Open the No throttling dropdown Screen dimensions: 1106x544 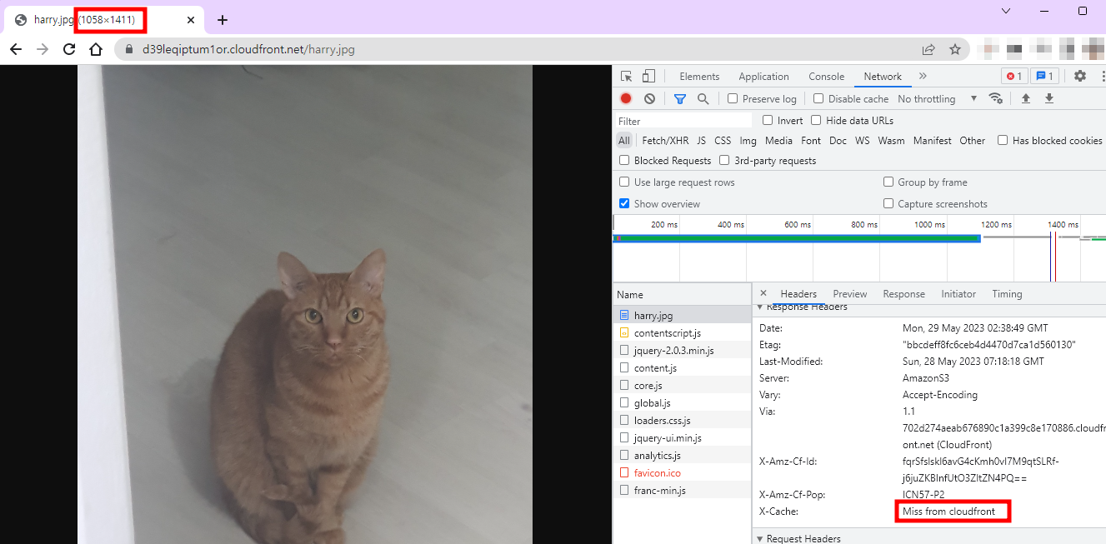click(937, 98)
